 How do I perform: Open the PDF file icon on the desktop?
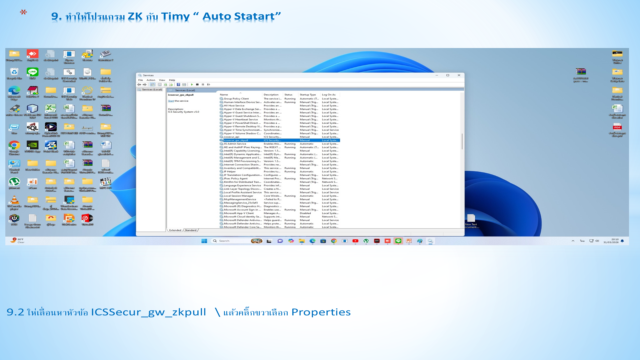pos(617,130)
